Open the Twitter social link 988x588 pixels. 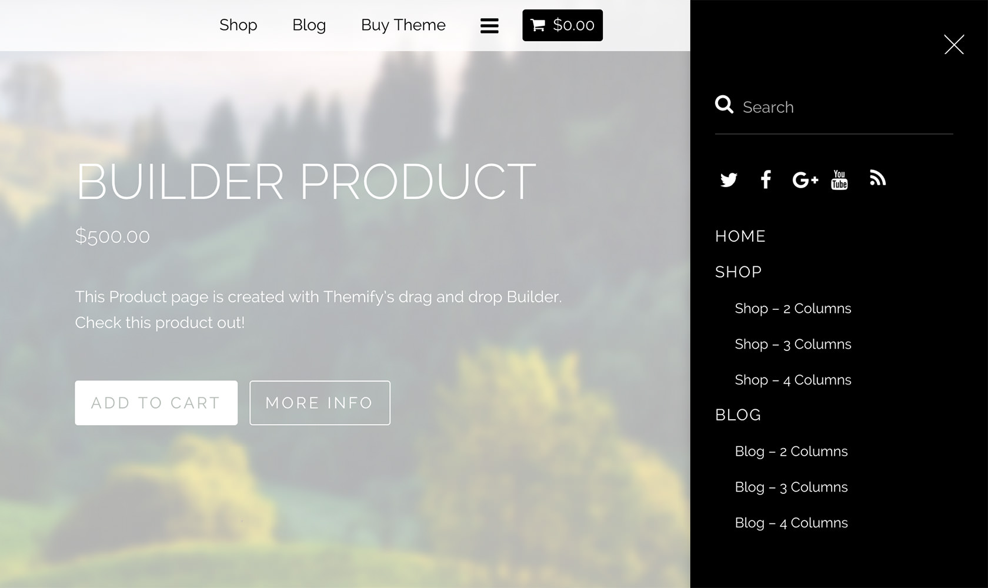729,179
